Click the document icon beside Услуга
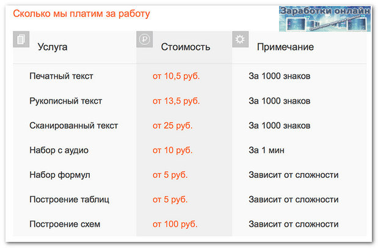378x248 pixels. coord(21,39)
